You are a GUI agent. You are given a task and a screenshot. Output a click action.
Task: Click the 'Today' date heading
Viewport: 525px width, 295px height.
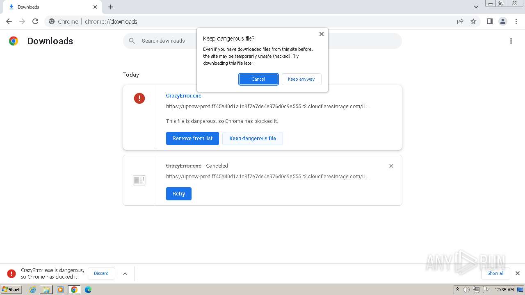pos(131,75)
